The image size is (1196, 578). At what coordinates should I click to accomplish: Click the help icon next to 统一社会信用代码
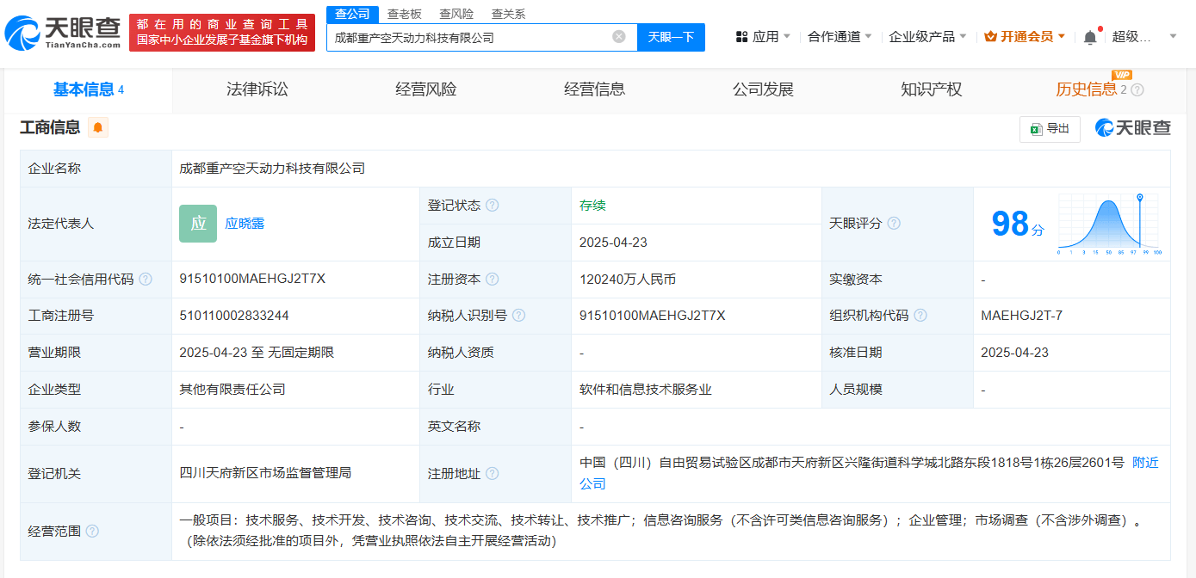coord(146,280)
